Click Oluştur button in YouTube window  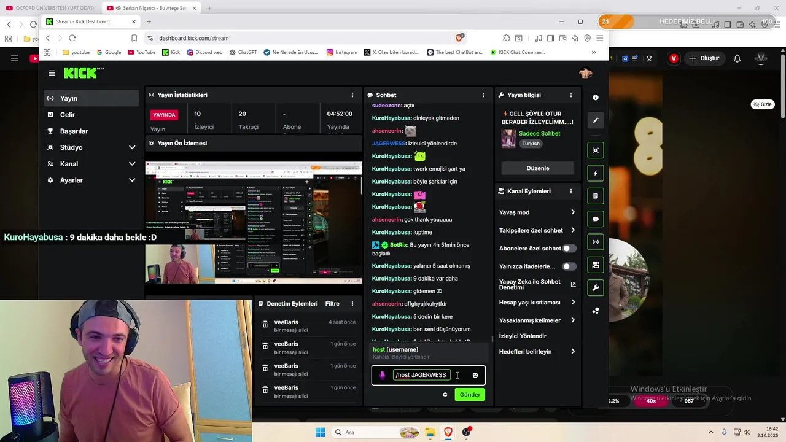(704, 58)
